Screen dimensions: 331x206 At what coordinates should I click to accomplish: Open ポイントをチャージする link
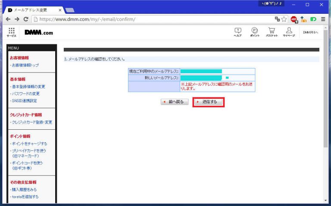point(29,144)
